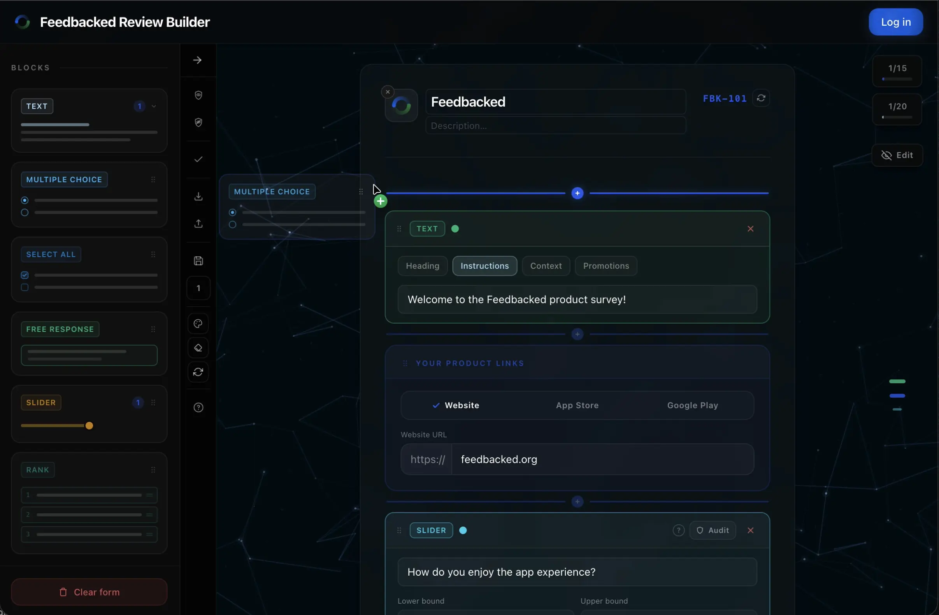Click the orange slider handle in sidebar
The width and height of the screenshot is (939, 615).
click(x=90, y=426)
